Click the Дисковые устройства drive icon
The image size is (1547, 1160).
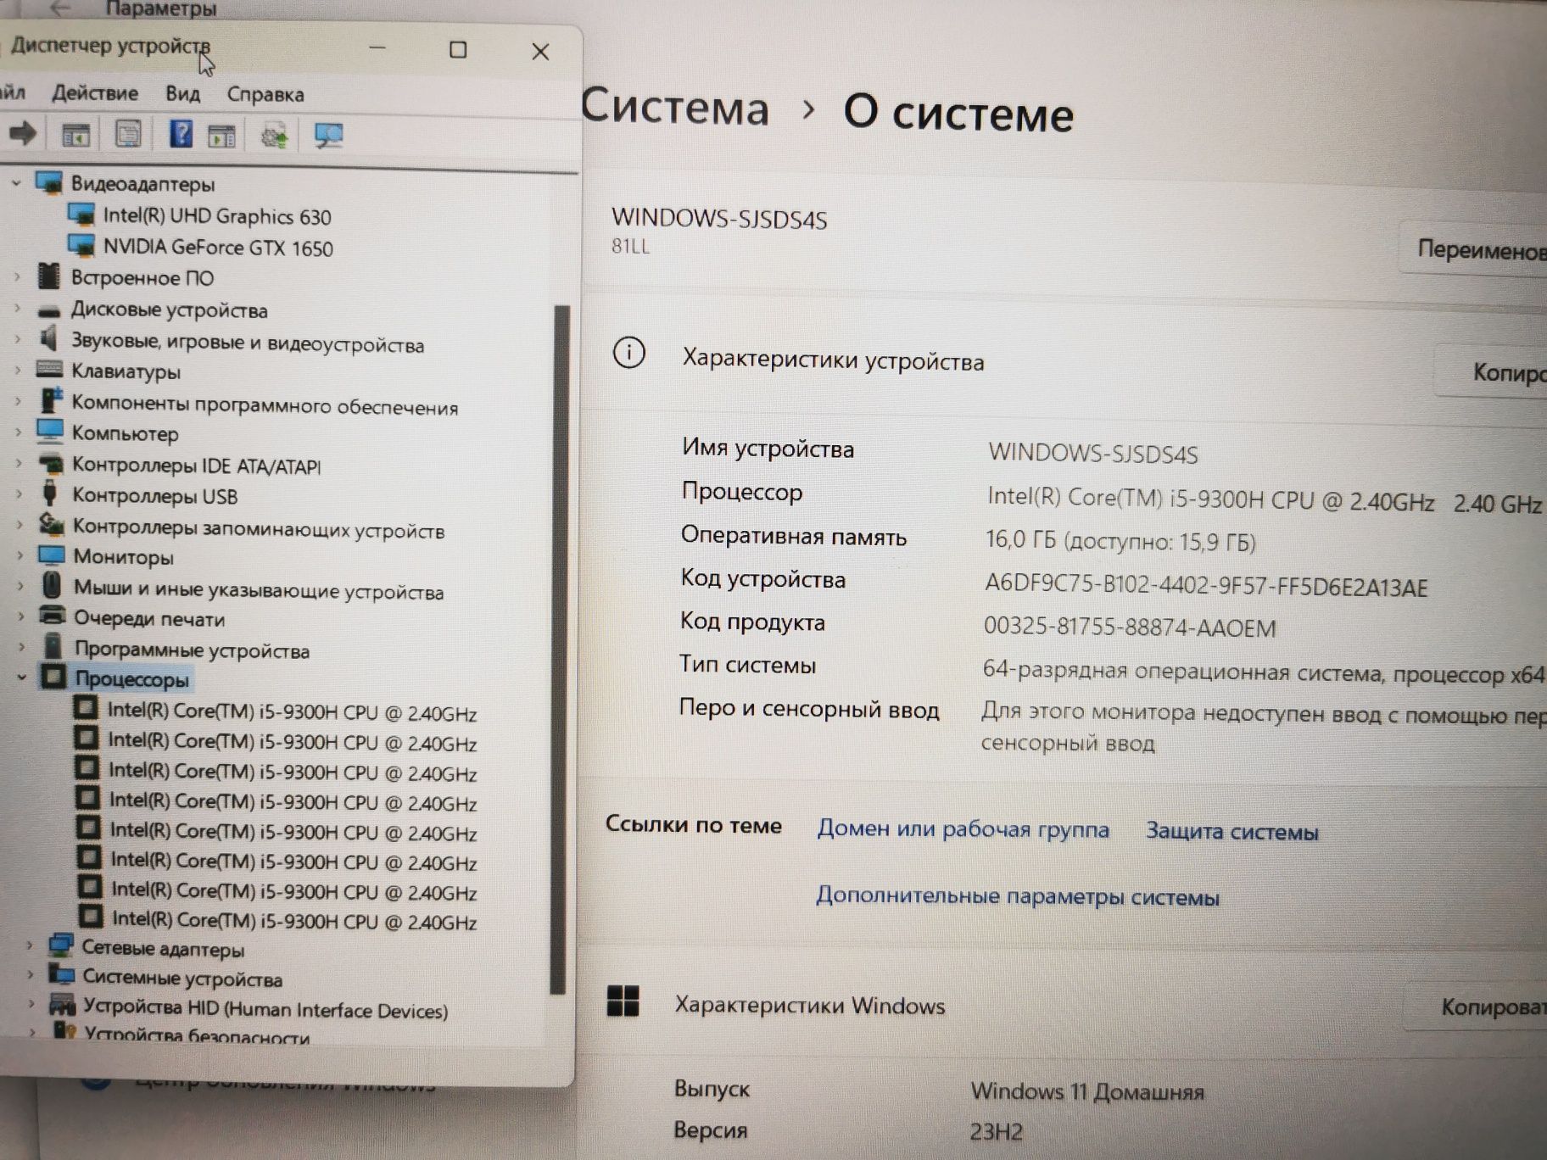(49, 311)
